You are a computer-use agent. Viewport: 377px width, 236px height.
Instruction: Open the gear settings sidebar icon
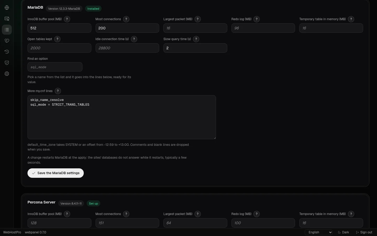tap(7, 74)
